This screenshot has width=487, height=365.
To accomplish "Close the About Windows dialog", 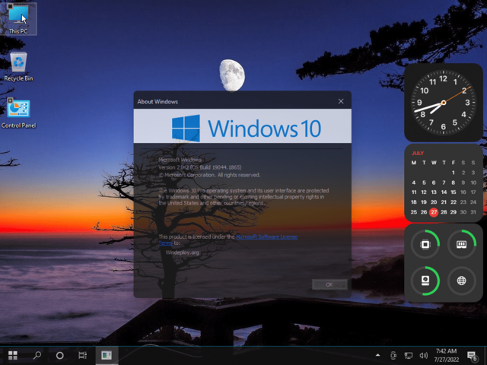I will pyautogui.click(x=341, y=101).
